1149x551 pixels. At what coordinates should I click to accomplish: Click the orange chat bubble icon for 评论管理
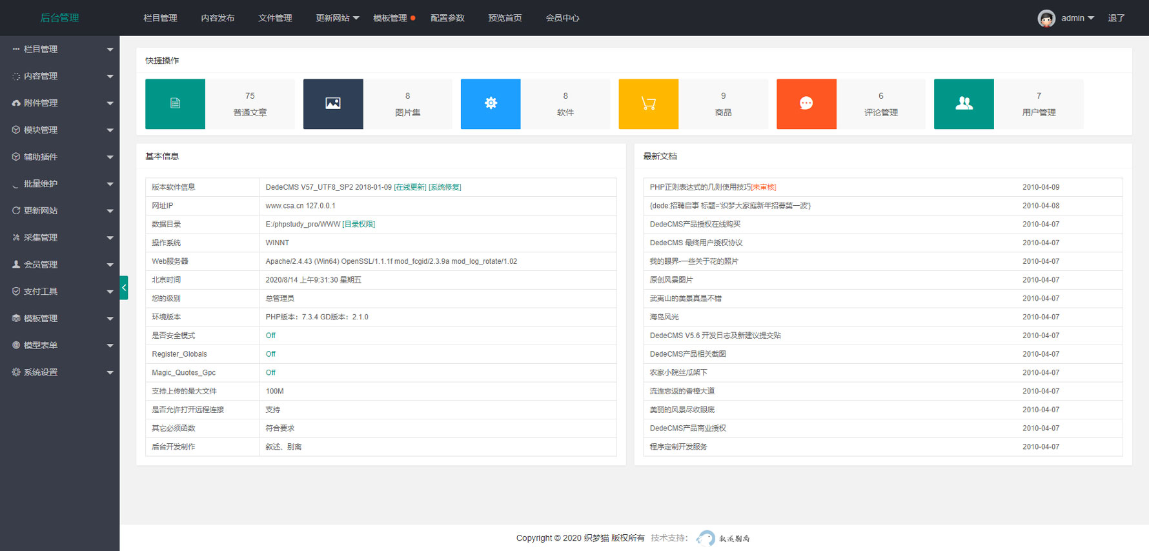(806, 104)
